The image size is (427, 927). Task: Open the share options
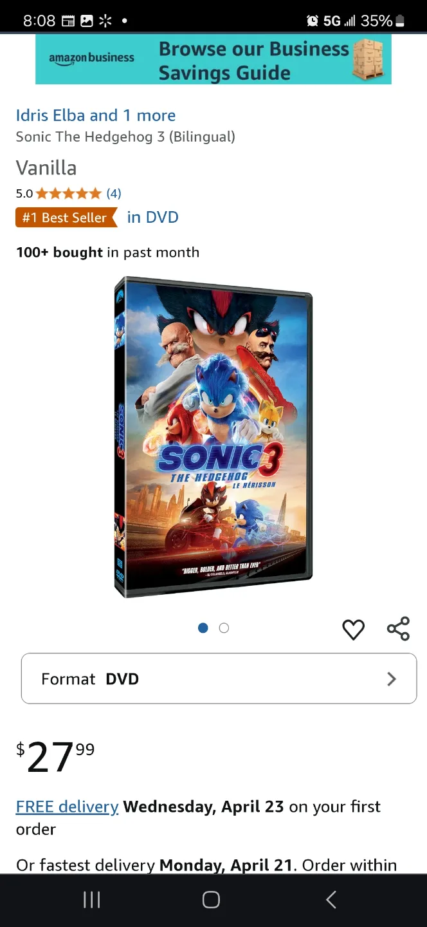coord(398,630)
